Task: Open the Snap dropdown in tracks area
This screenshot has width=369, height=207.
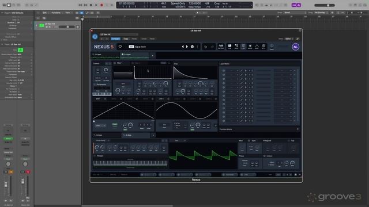Action: [295, 13]
